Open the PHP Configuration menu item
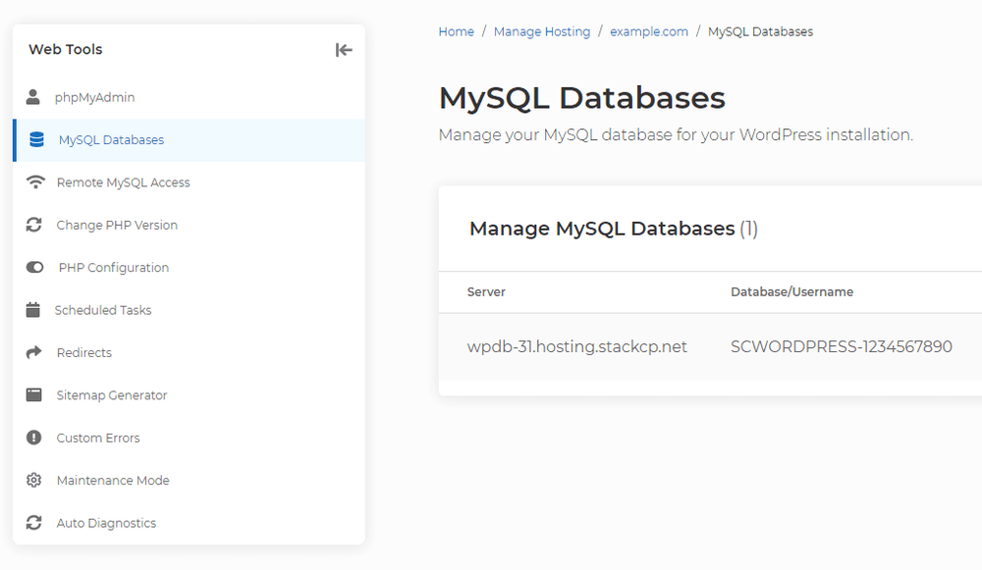This screenshot has width=982, height=570. pyautogui.click(x=113, y=268)
